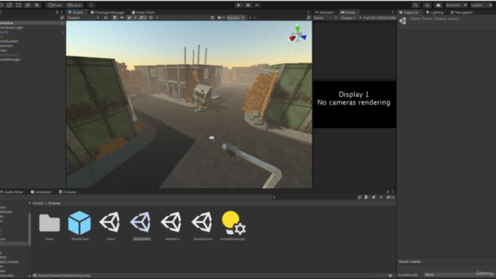Open cloud services icon
The image size is (496, 279).
[x=438, y=5]
